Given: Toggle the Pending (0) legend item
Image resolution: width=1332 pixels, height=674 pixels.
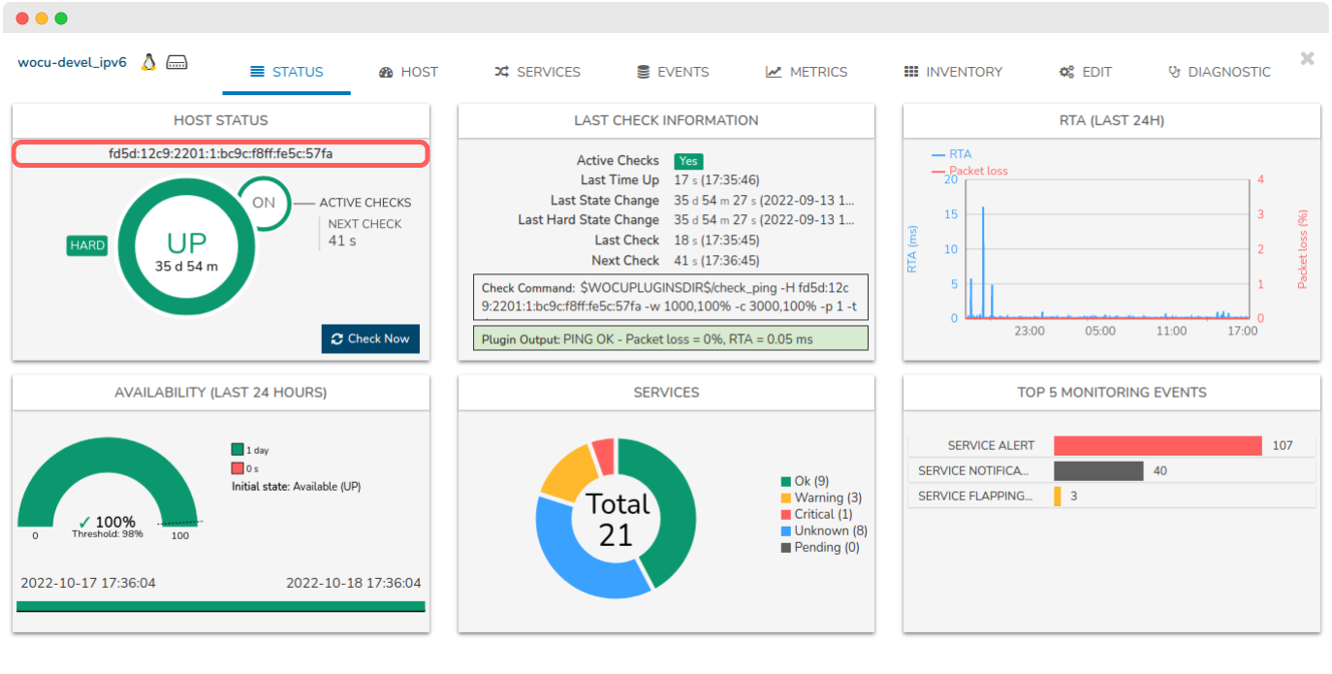Looking at the screenshot, I should [x=820, y=547].
